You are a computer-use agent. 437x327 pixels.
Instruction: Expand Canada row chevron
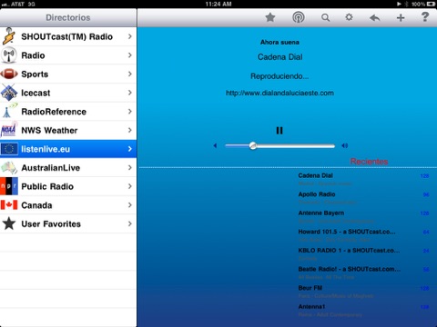[130, 205]
